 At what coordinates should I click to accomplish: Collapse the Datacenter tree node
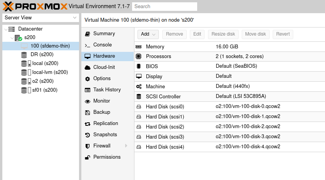(6, 29)
